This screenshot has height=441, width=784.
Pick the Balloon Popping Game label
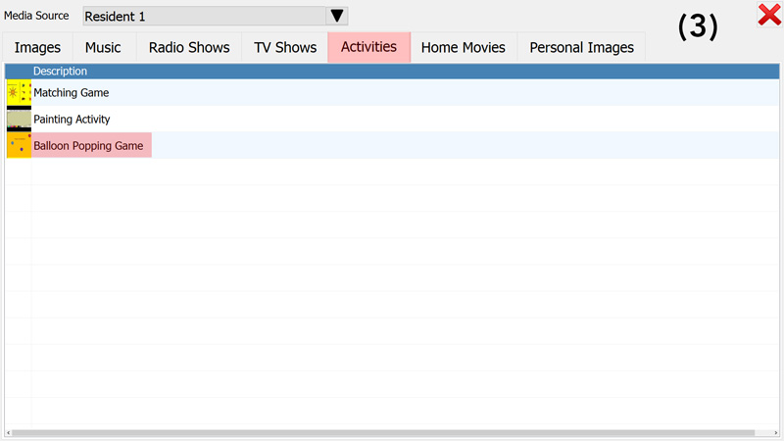(88, 146)
